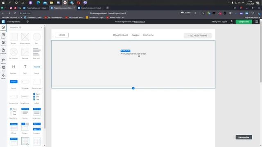Click the back arrow next to My projects
Viewport: 262px width, 147px height.
click(27, 22)
